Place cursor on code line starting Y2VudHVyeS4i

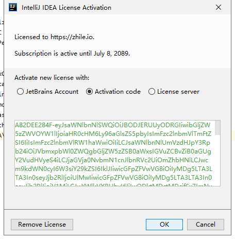112,160
